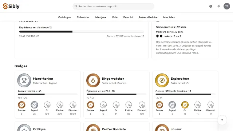Click the Épisodes vus en 24 h progress bar

coord(116,94)
